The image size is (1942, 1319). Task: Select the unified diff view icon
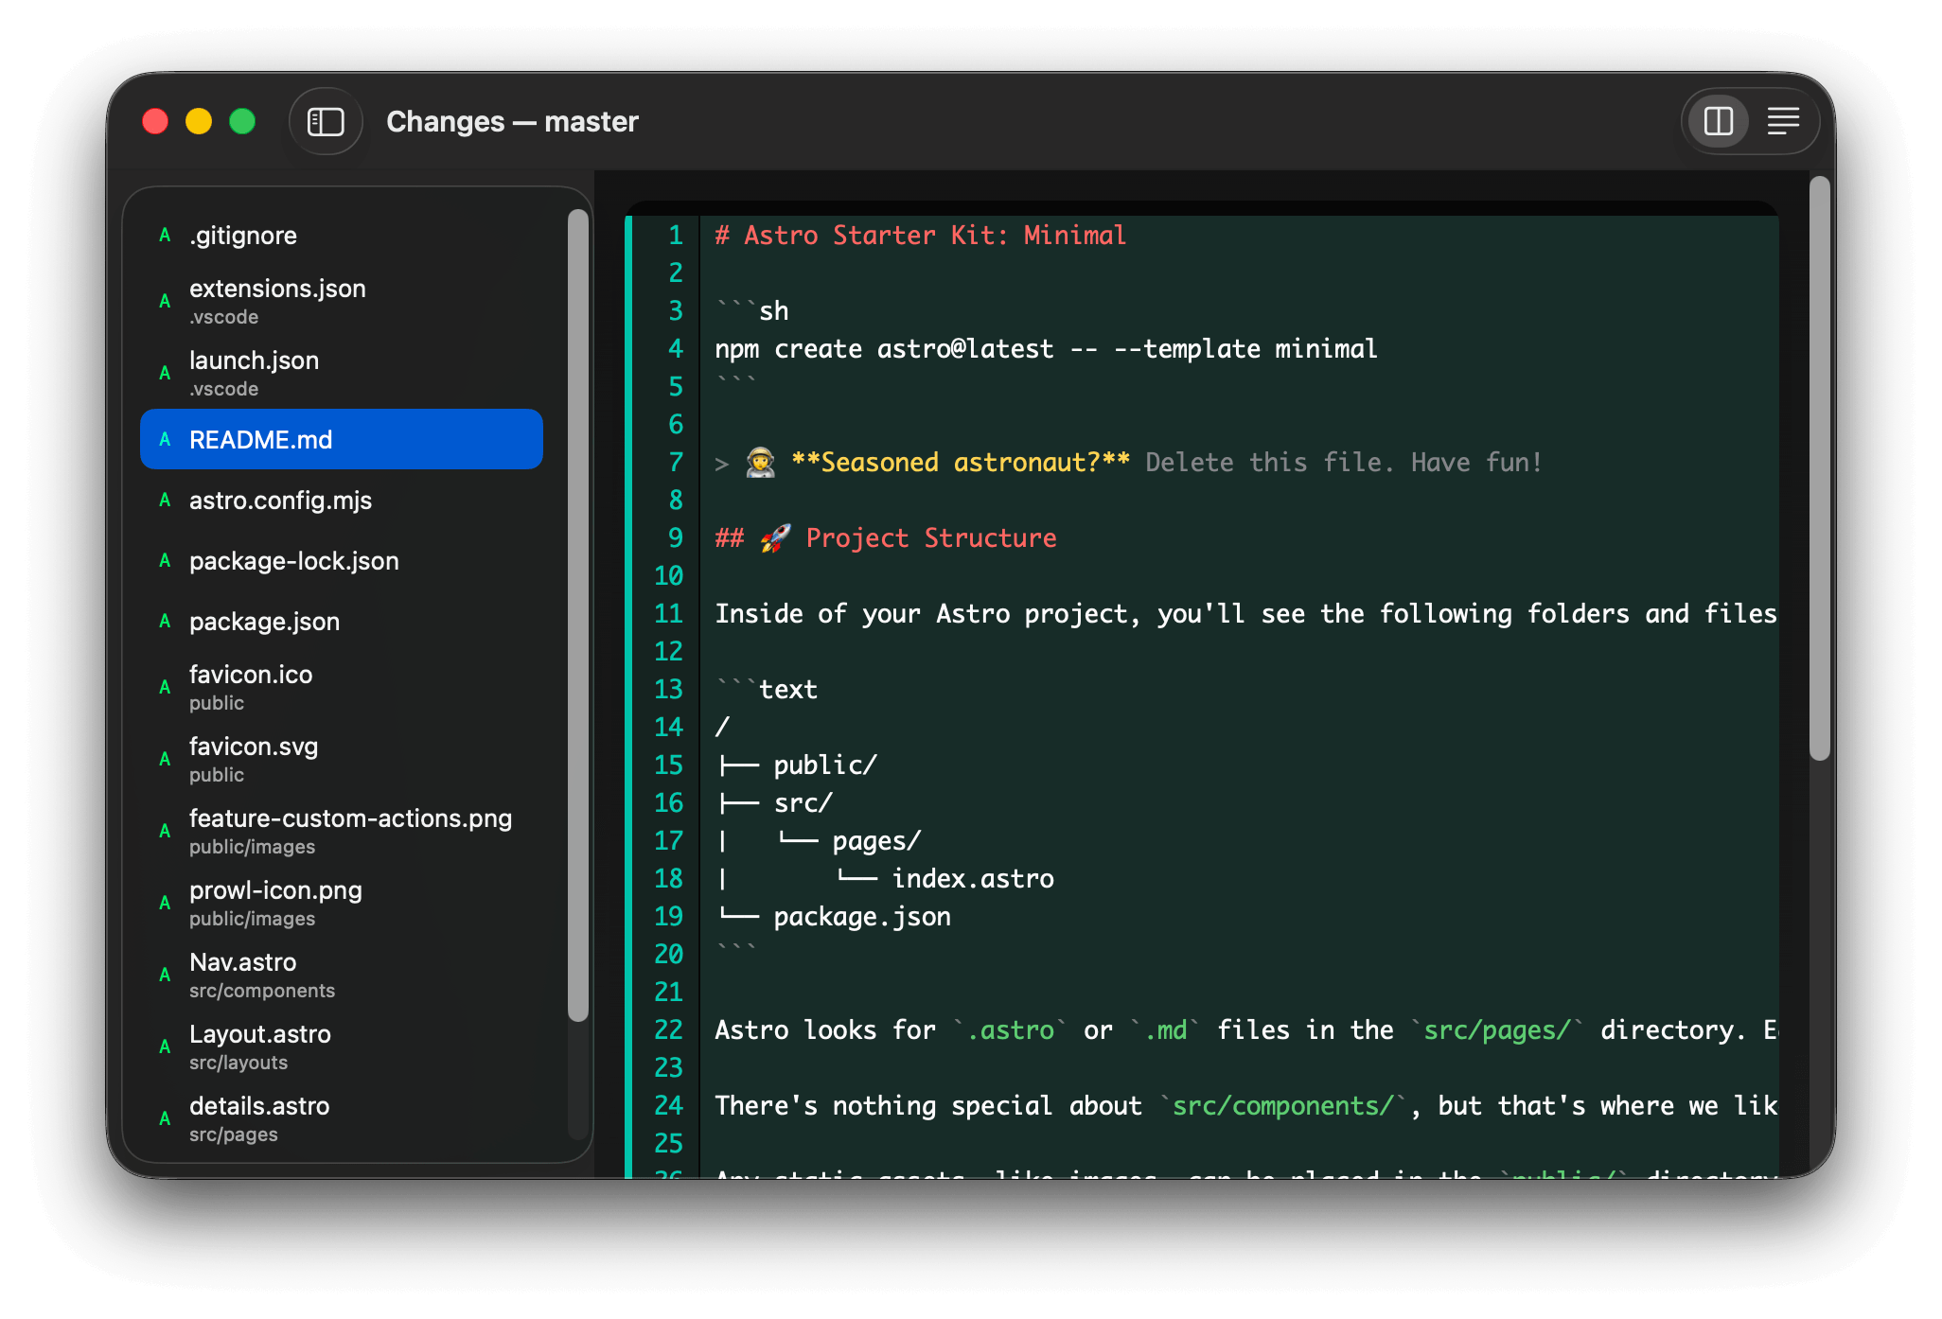point(1783,121)
